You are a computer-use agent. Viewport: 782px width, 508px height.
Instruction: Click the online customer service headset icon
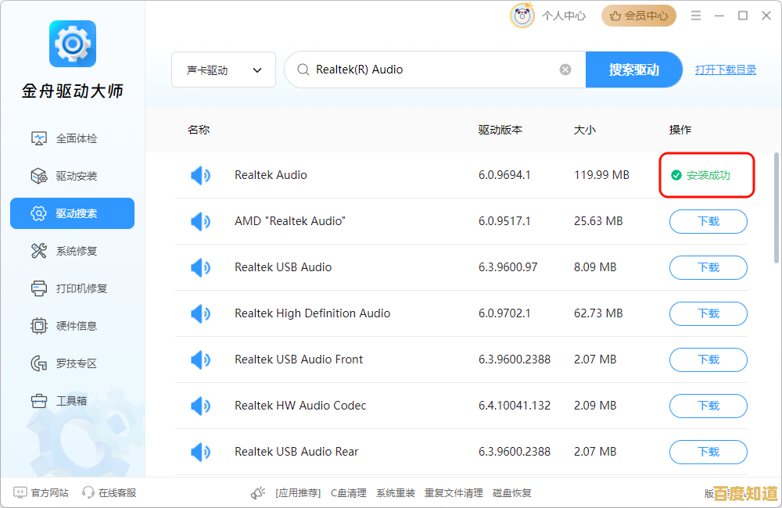pos(88,492)
